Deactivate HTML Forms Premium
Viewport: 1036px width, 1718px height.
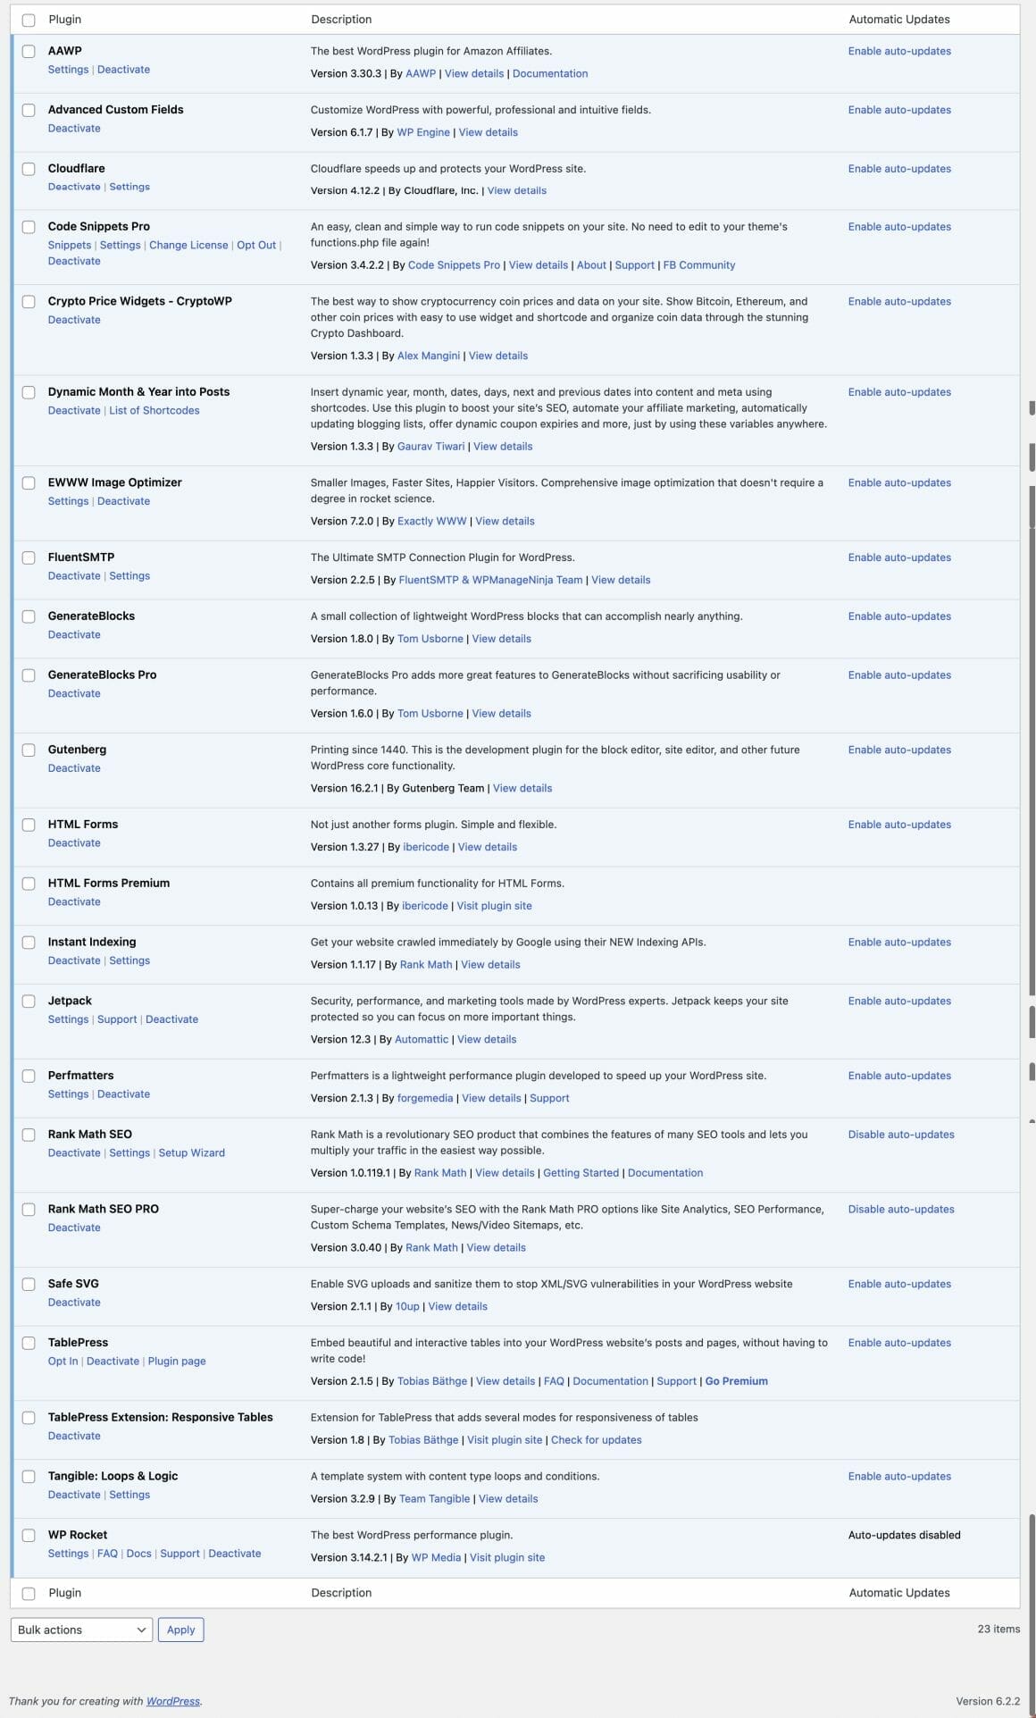pyautogui.click(x=74, y=901)
